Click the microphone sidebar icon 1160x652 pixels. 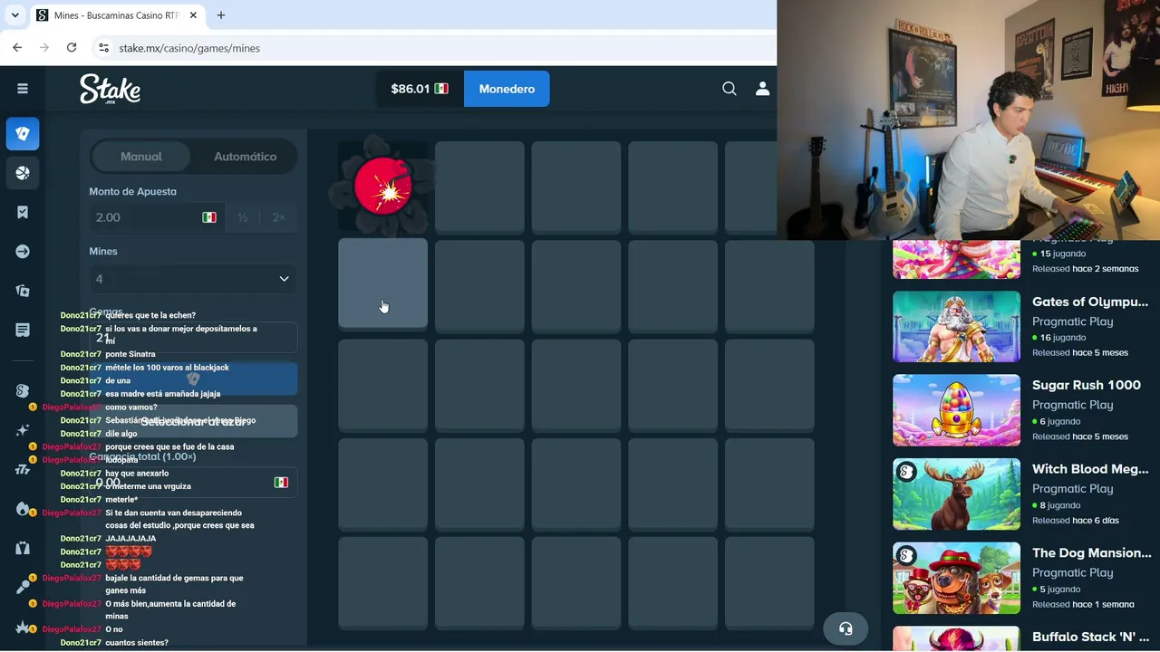23,587
